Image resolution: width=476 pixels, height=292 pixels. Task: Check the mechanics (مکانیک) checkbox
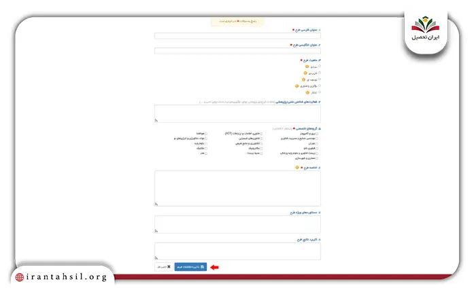206,149
